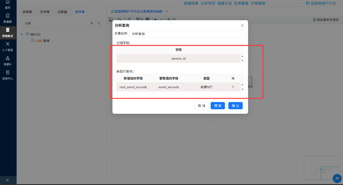Open the AI assistant bubble

tap(337, 178)
